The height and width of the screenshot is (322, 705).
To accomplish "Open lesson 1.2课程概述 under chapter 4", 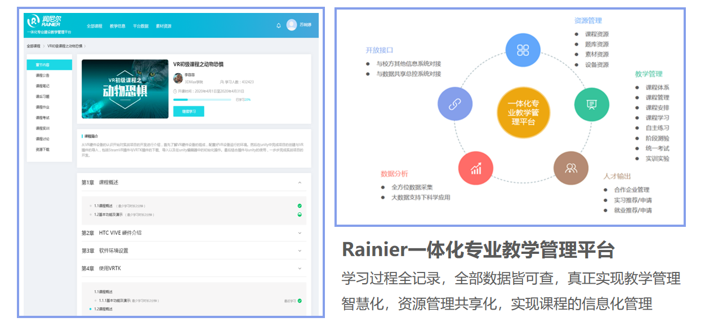I will point(103,309).
